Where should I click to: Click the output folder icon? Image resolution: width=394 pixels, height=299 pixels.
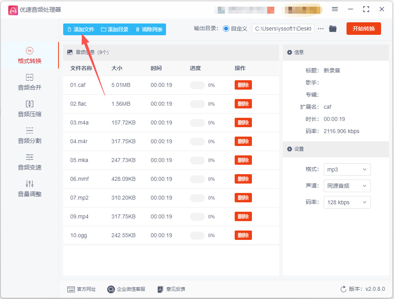(333, 29)
